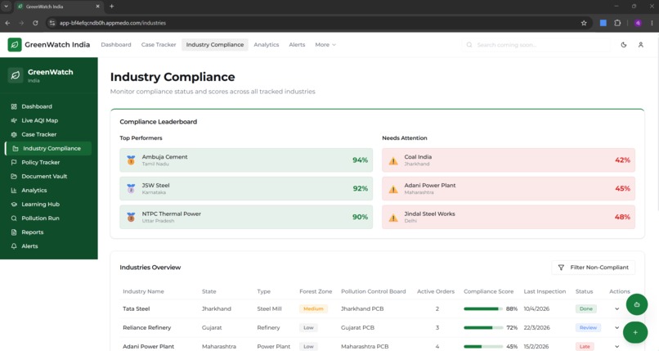Click Ambuja Cement gold medal icon

(x=131, y=160)
